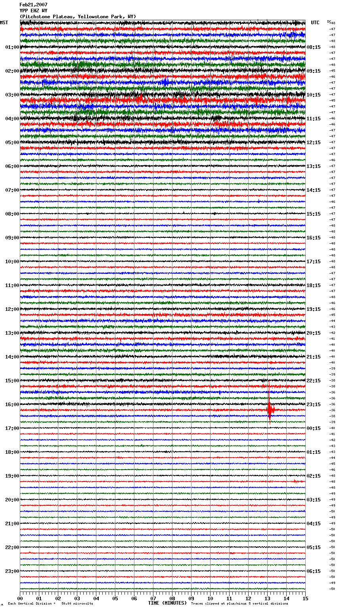Click the 02:15 UTC time label
The width and height of the screenshot is (337, 609).
(x=314, y=476)
